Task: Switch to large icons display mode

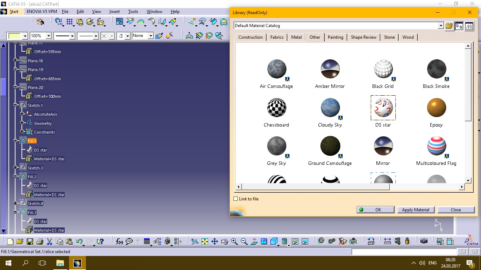Action: pyautogui.click(x=459, y=26)
